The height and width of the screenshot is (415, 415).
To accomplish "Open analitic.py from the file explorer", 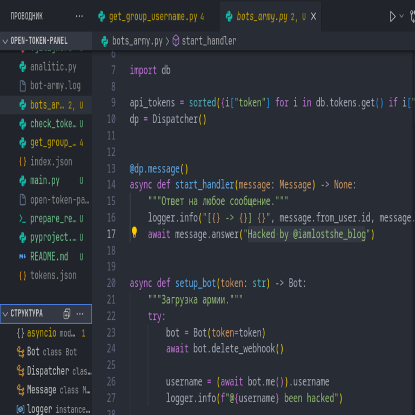I will click(53, 67).
